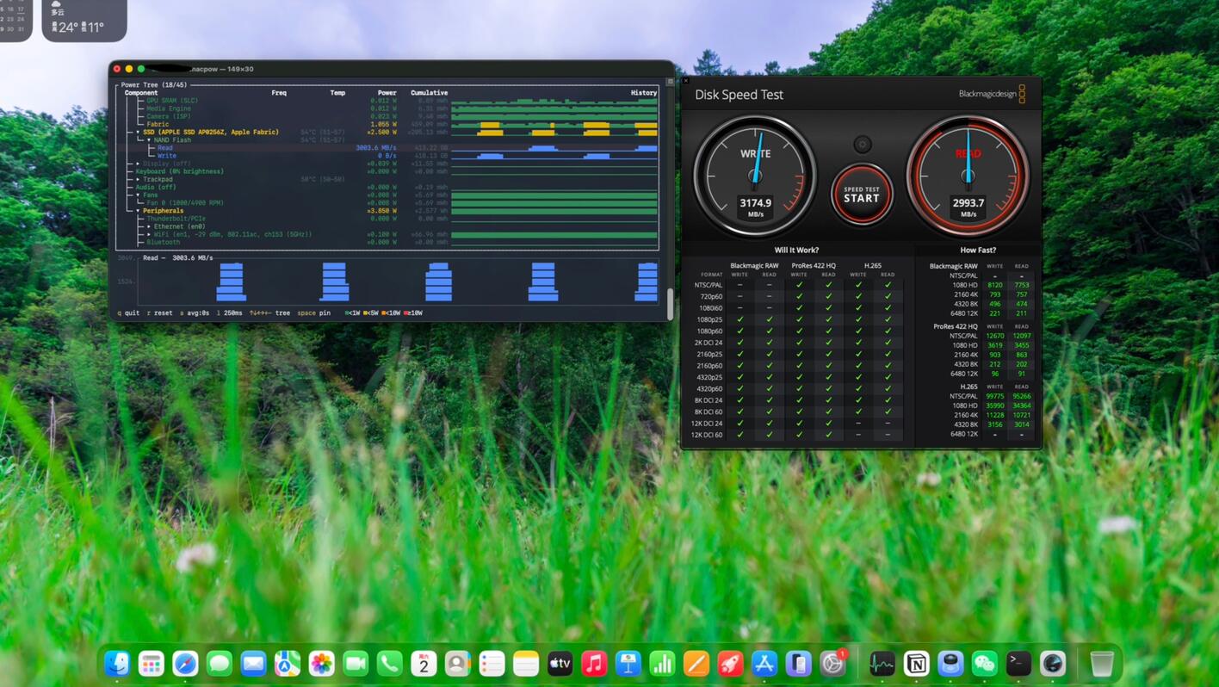Click the Disk Speed Test gauge icon in the Dock

[1053, 664]
